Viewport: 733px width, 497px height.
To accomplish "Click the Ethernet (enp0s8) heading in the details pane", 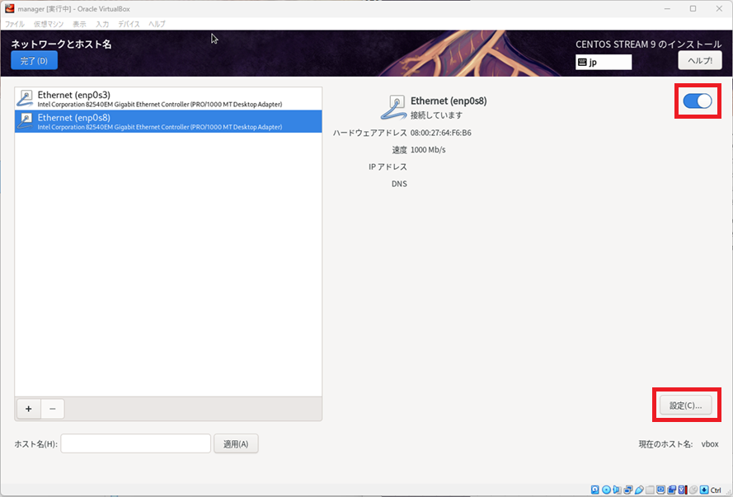I will 449,101.
